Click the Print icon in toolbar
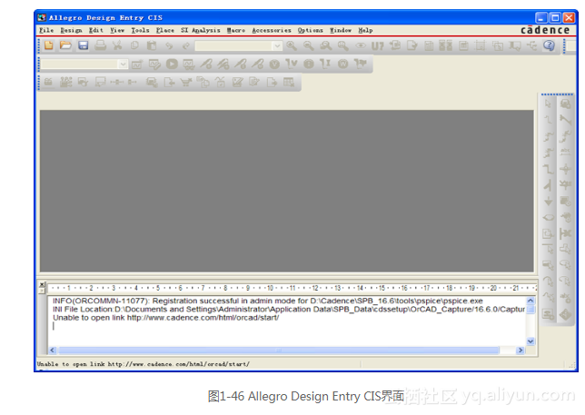This screenshot has height=415, width=585. [101, 45]
